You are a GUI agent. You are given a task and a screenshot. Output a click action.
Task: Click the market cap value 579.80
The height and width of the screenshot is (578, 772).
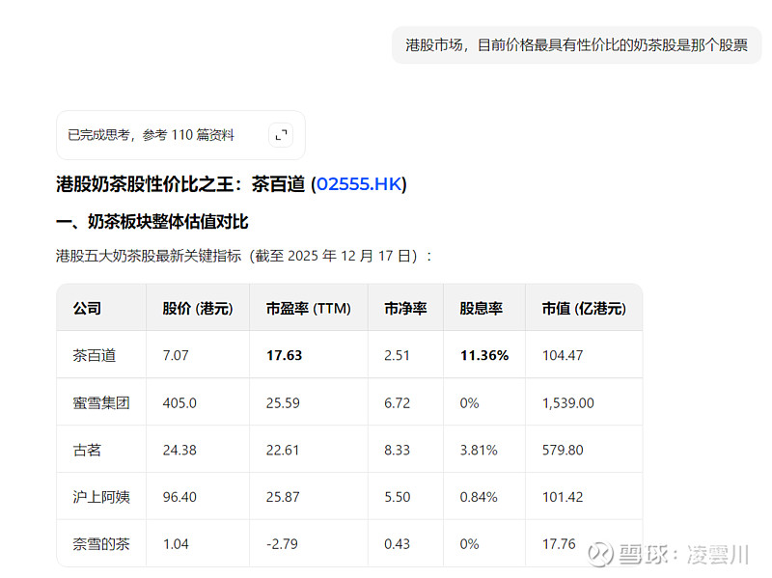[x=563, y=450]
